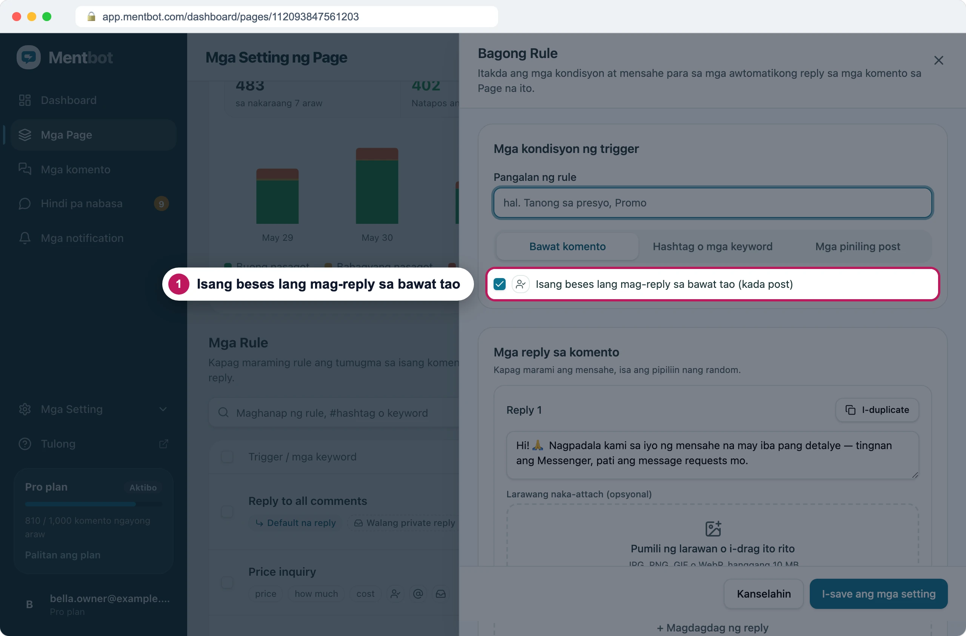The height and width of the screenshot is (636, 966).
Task: Click the Reply 1 message text area
Action: (x=712, y=455)
